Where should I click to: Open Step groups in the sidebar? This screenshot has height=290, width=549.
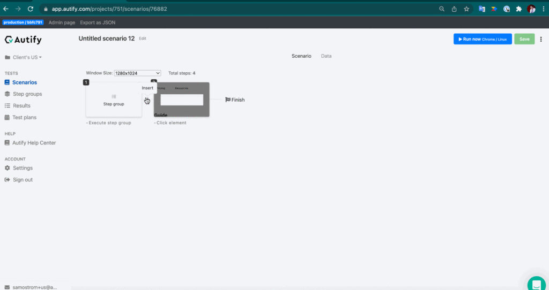tap(27, 94)
